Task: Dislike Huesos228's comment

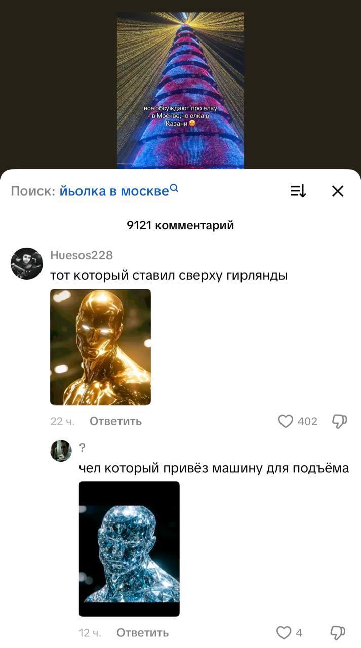Action: coord(339,421)
